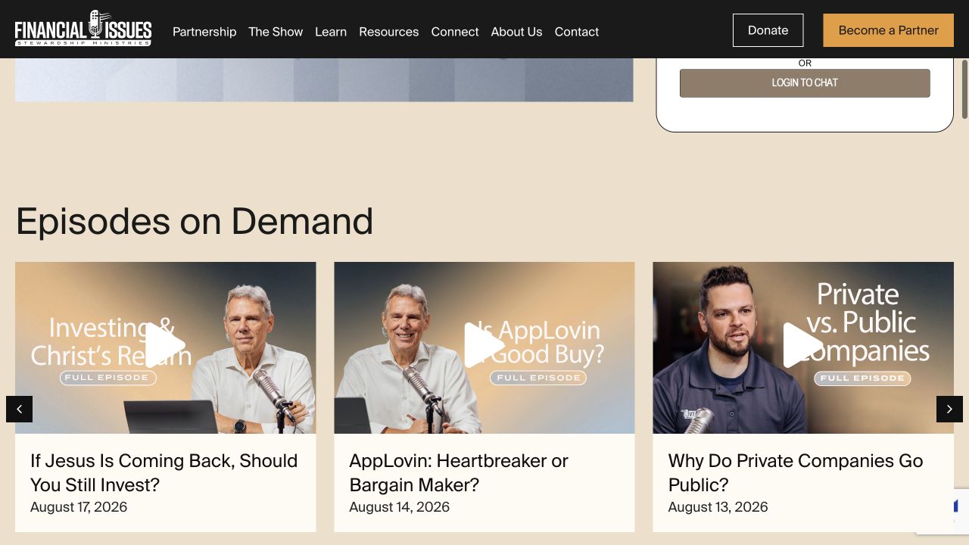969x545 pixels.
Task: Click the Donate button
Action: coord(768,30)
